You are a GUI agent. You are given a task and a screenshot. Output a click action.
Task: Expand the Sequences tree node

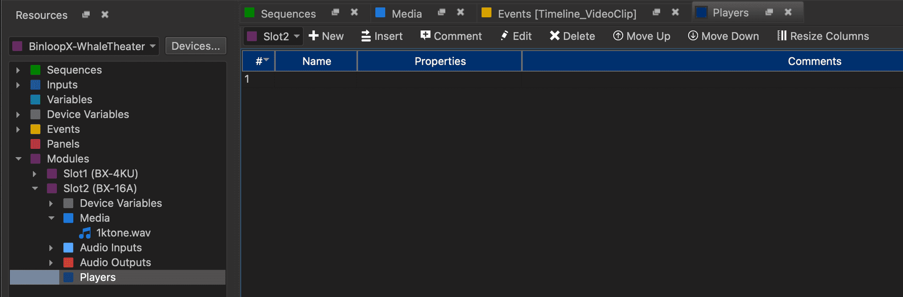(x=18, y=70)
